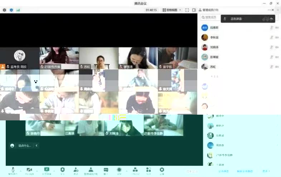
Task: Click the microphone mute icon in bottom toolbar
Action: 13,169
